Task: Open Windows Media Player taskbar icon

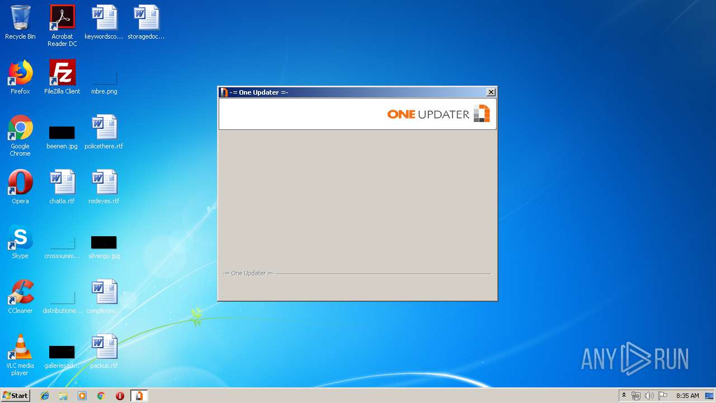Action: pyautogui.click(x=82, y=396)
